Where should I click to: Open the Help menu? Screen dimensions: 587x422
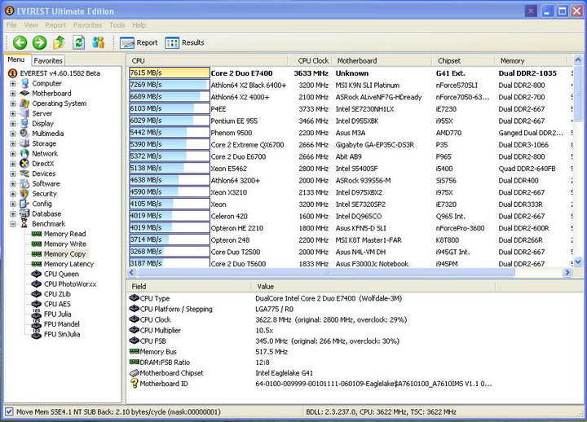pyautogui.click(x=139, y=25)
